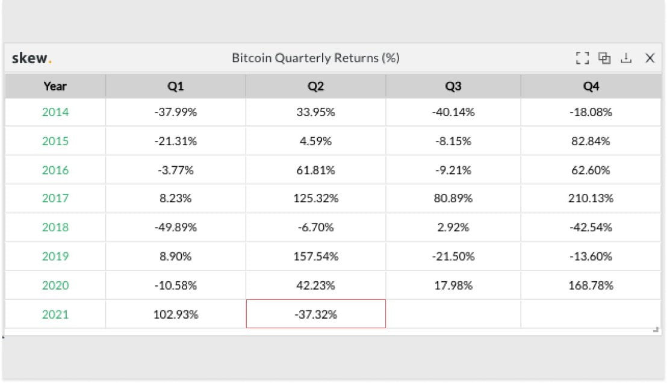Select the 102.93% cell for 2021 Q1

coord(175,314)
